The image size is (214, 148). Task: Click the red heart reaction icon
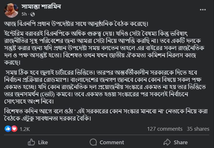click(14, 129)
